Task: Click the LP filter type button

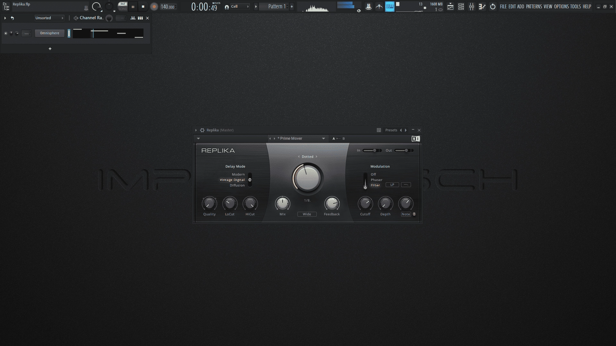Action: [x=392, y=185]
